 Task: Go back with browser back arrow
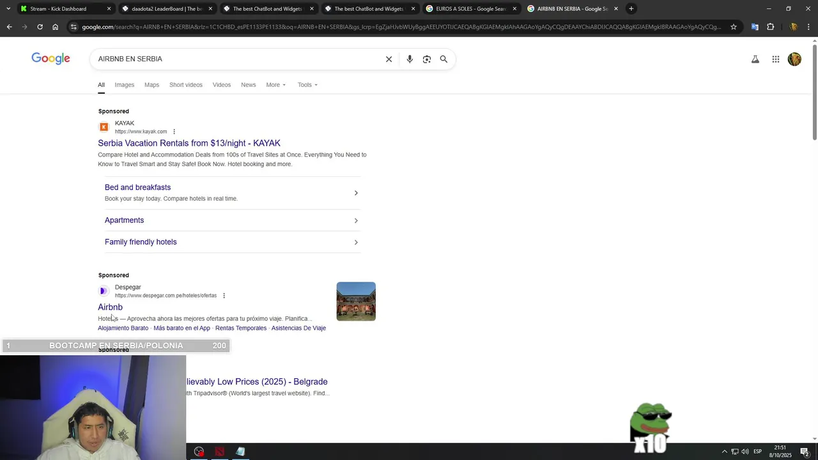pyautogui.click(x=9, y=27)
